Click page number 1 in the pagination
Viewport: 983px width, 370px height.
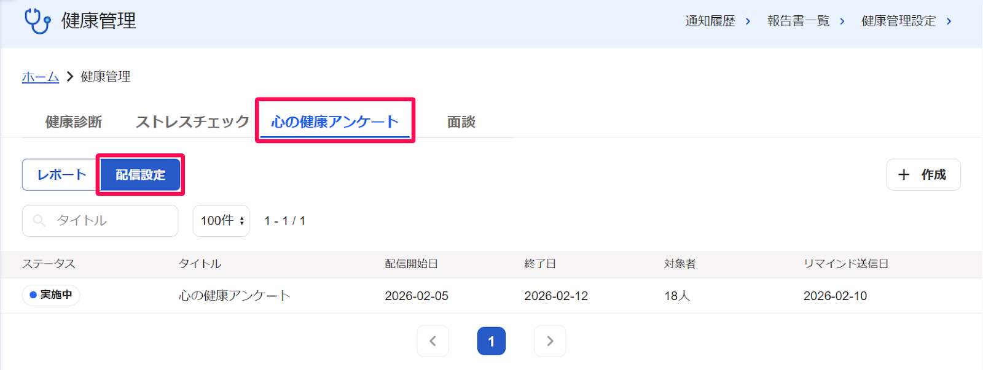(x=491, y=341)
